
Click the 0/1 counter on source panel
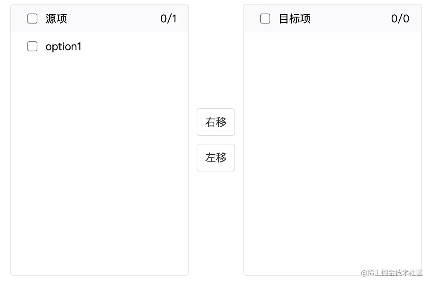click(x=169, y=18)
